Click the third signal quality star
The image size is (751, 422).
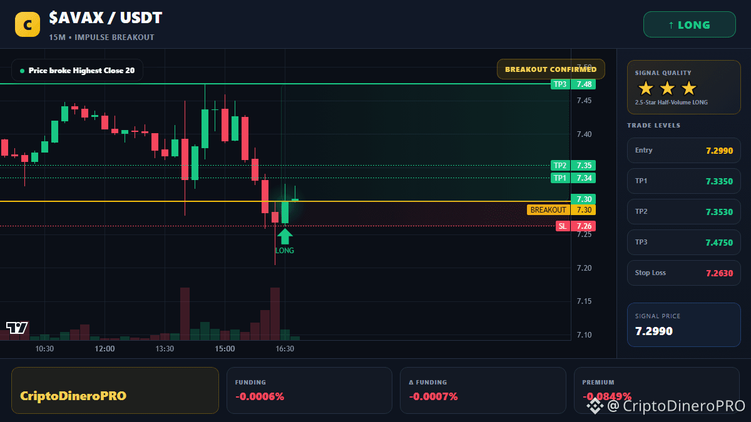688,88
